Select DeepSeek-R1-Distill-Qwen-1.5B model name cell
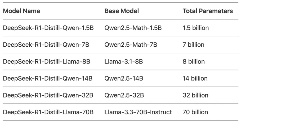Screen dimensions: 286x122 pyautogui.click(x=48, y=28)
